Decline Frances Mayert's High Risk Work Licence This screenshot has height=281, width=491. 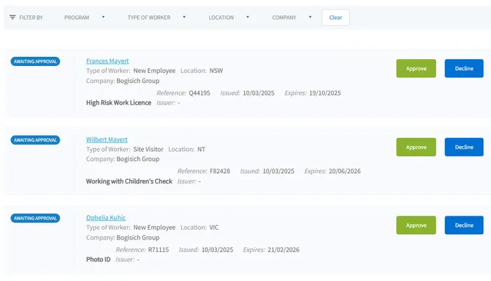[x=464, y=68]
